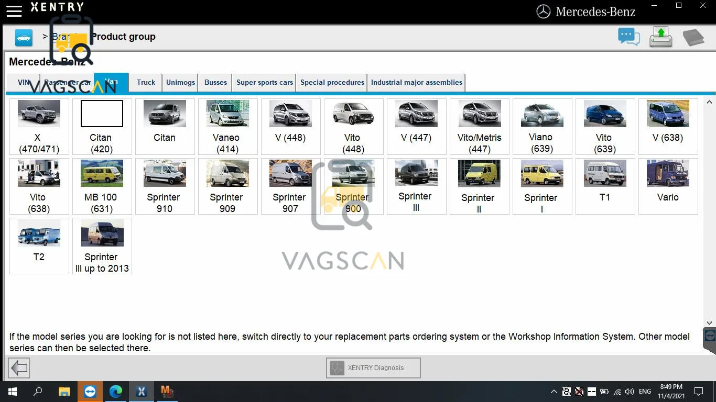Choose the Sprinter 900 tile
The image size is (716, 402).
click(x=354, y=186)
